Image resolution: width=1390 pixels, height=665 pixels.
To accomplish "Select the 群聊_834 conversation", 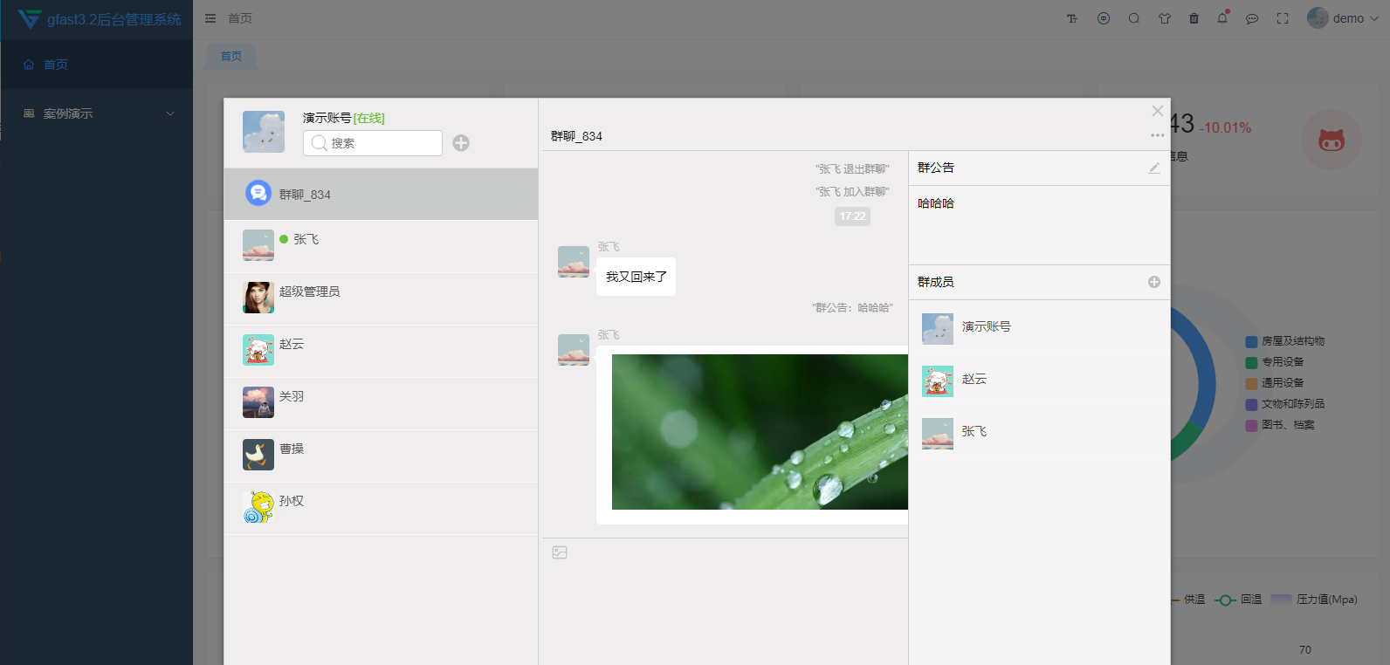I will tap(381, 194).
